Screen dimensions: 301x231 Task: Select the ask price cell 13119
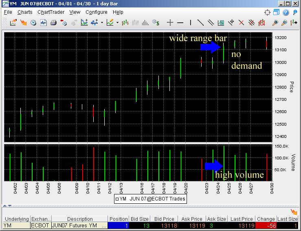[192, 226]
